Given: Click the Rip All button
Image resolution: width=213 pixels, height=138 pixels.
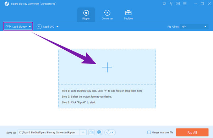Looking at the screenshot, I should pos(192,132).
